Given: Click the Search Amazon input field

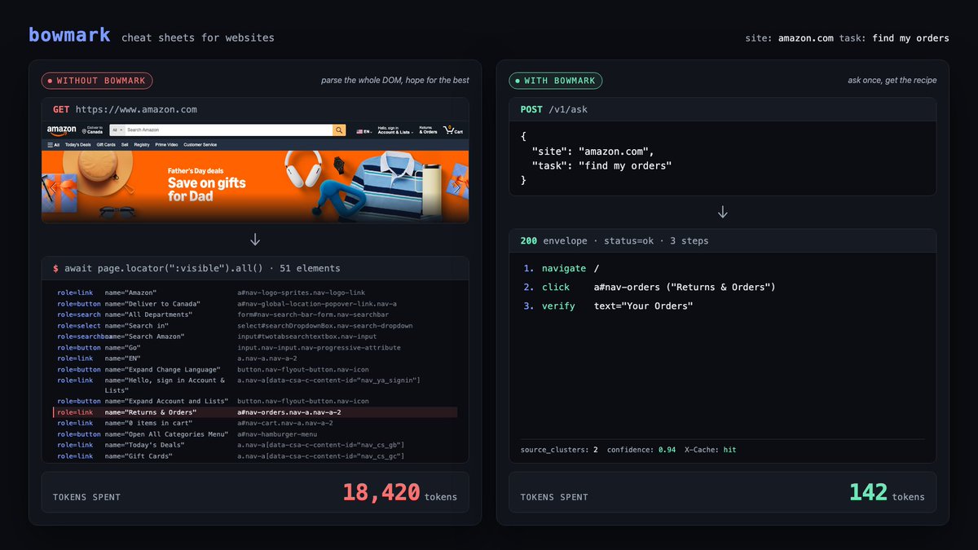Looking at the screenshot, I should (x=228, y=130).
